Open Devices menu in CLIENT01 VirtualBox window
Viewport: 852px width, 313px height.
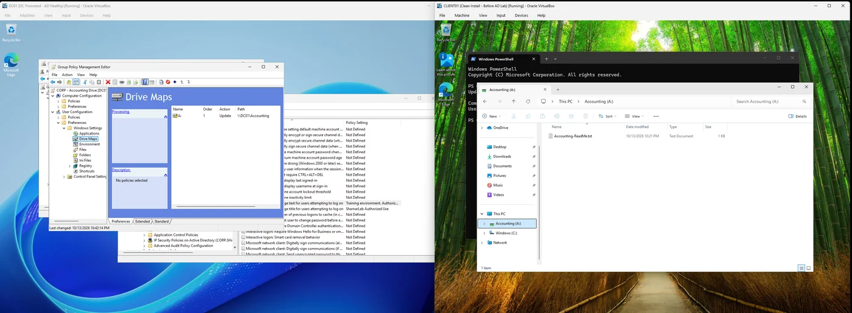(522, 15)
